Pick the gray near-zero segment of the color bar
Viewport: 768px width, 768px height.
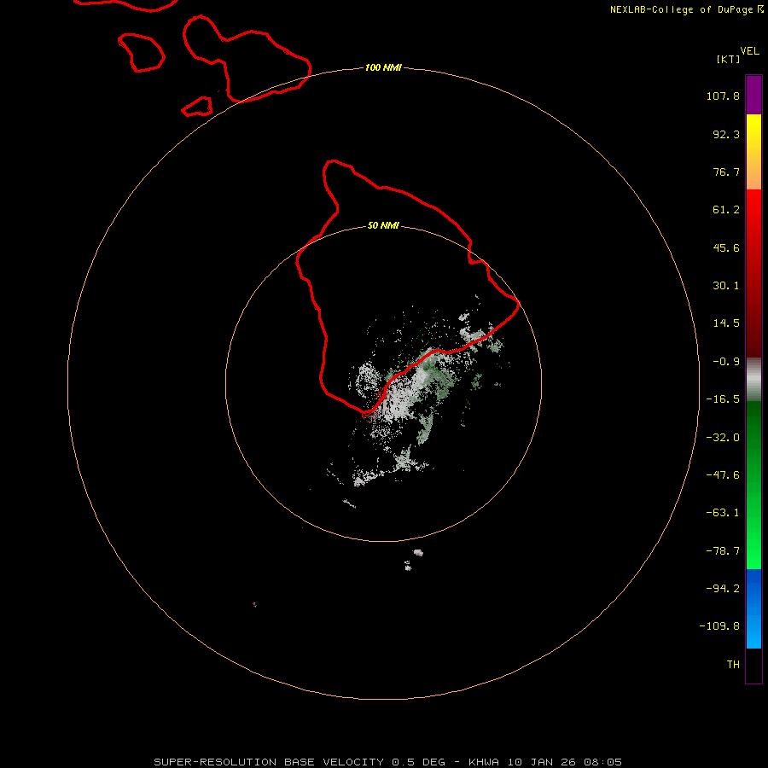click(x=753, y=380)
